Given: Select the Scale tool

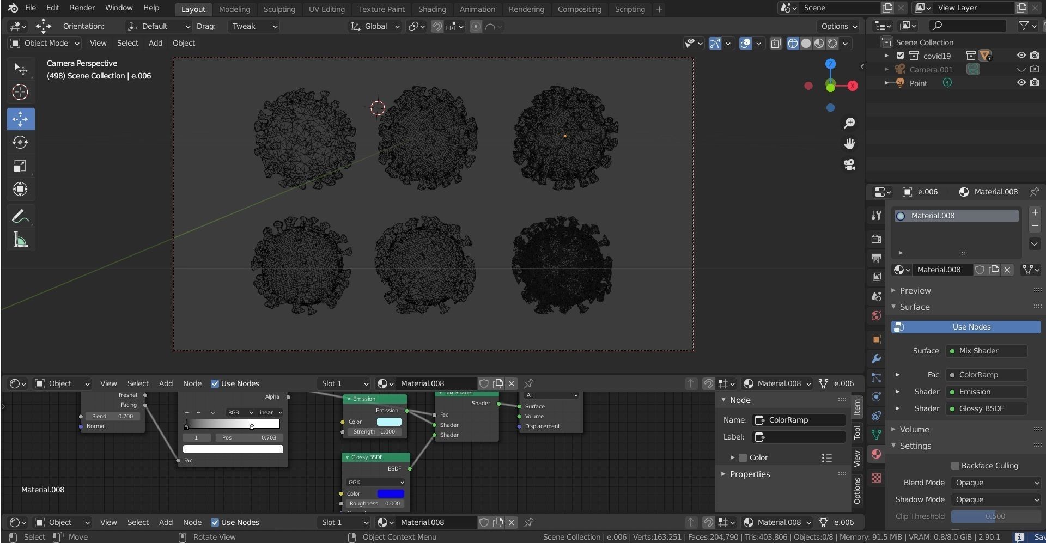Looking at the screenshot, I should pyautogui.click(x=20, y=166).
